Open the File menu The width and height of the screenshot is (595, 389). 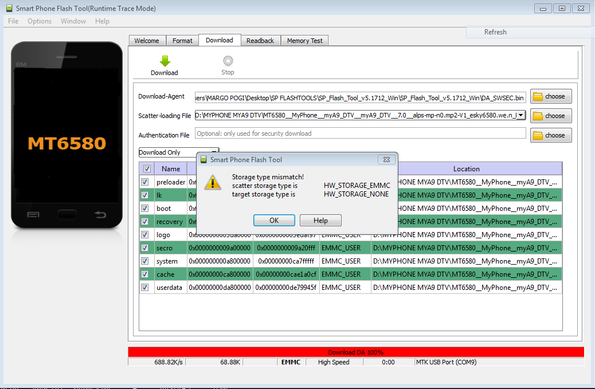(13, 21)
